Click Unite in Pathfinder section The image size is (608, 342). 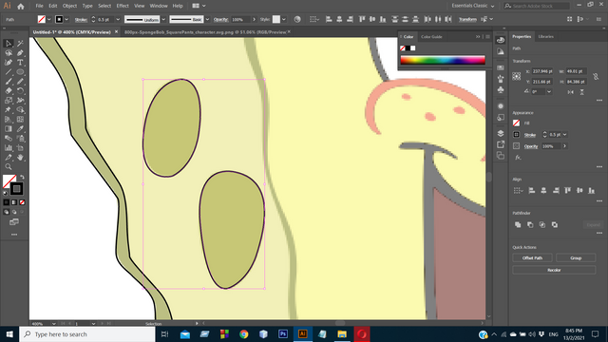518,224
